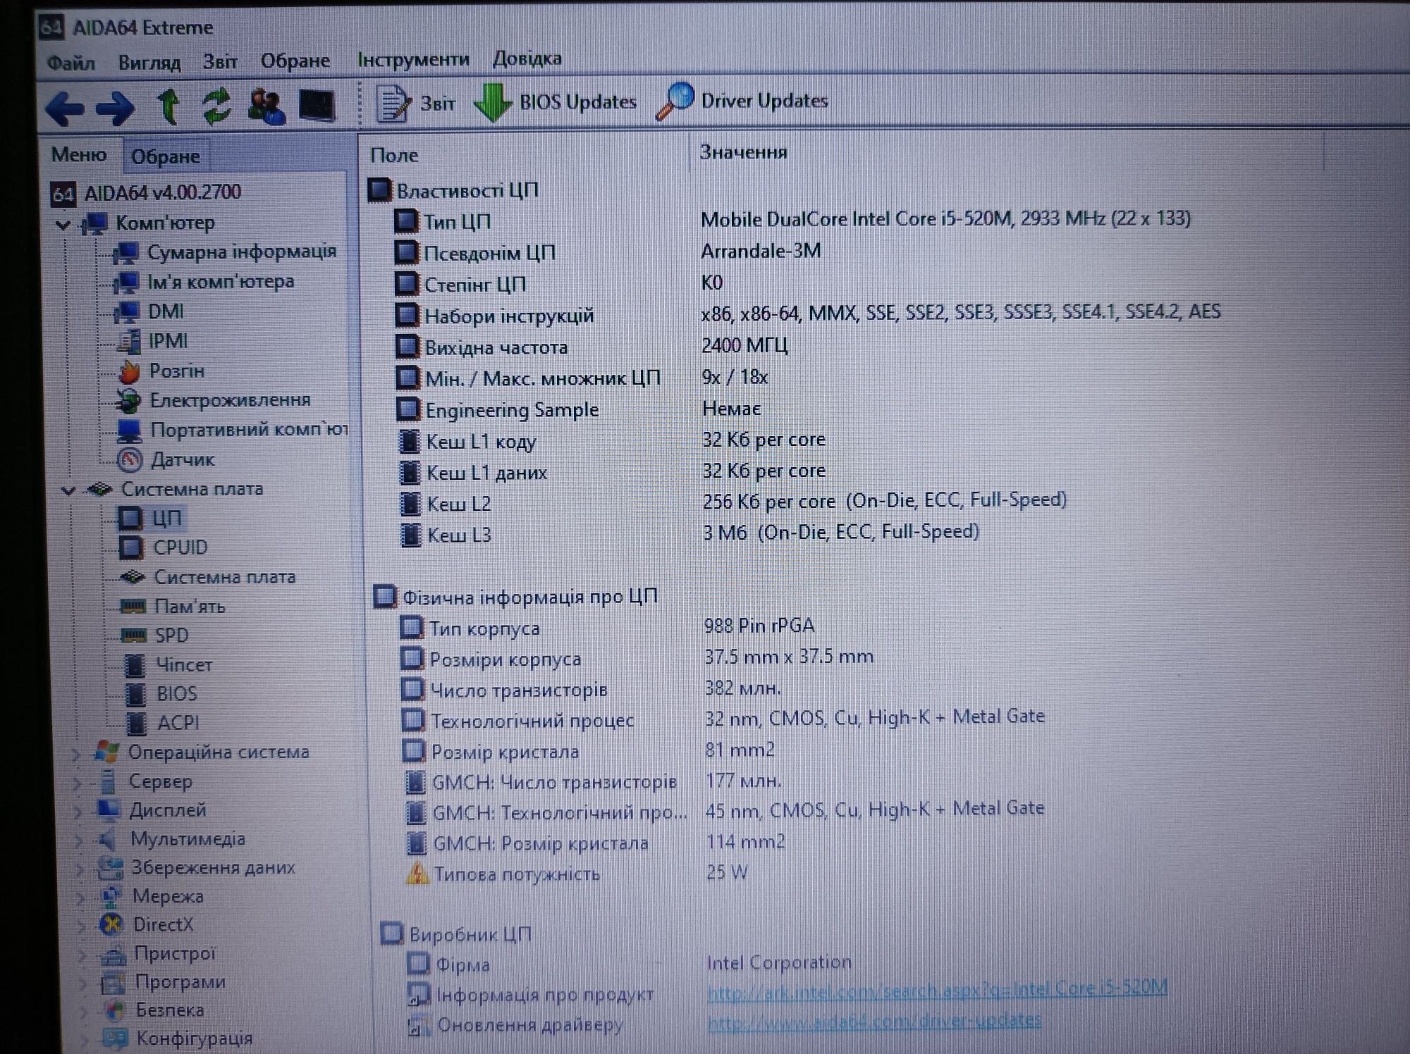1410x1054 pixels.
Task: Click the Датчик sensor gauge icon
Action: (x=130, y=459)
